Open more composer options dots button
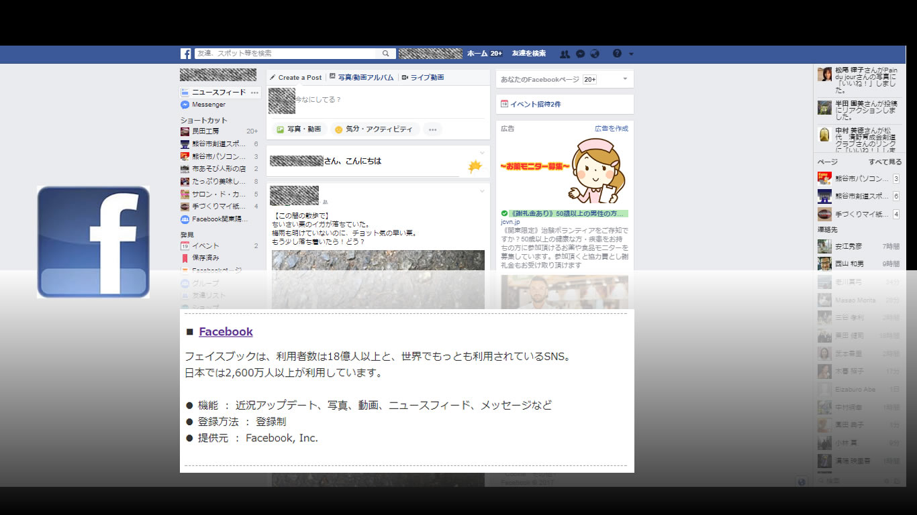The image size is (917, 515). point(432,129)
